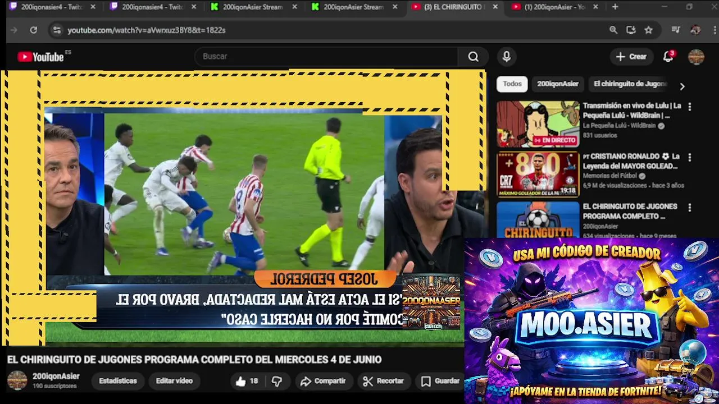Click the Compartir share button
This screenshot has width=719, height=404.
(323, 381)
